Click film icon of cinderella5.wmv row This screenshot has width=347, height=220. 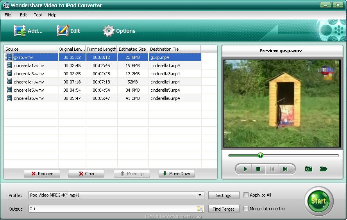[x=9, y=90]
